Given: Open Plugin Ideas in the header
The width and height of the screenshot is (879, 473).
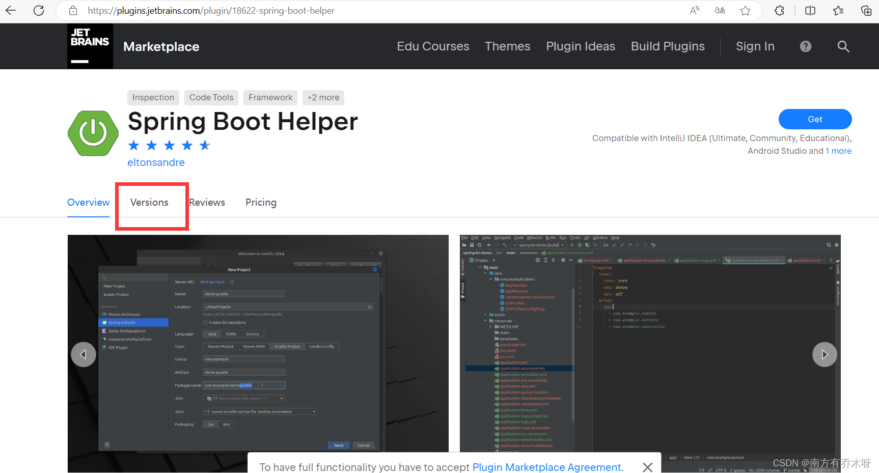Looking at the screenshot, I should pyautogui.click(x=581, y=46).
